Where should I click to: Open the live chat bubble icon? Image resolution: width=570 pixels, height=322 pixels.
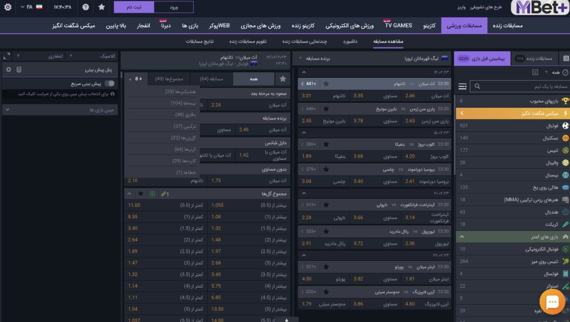552,302
